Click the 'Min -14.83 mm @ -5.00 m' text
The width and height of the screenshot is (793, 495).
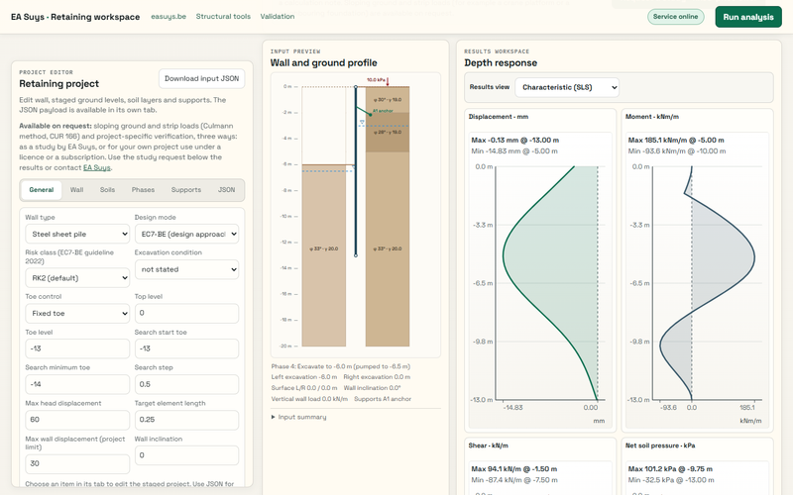514,151
